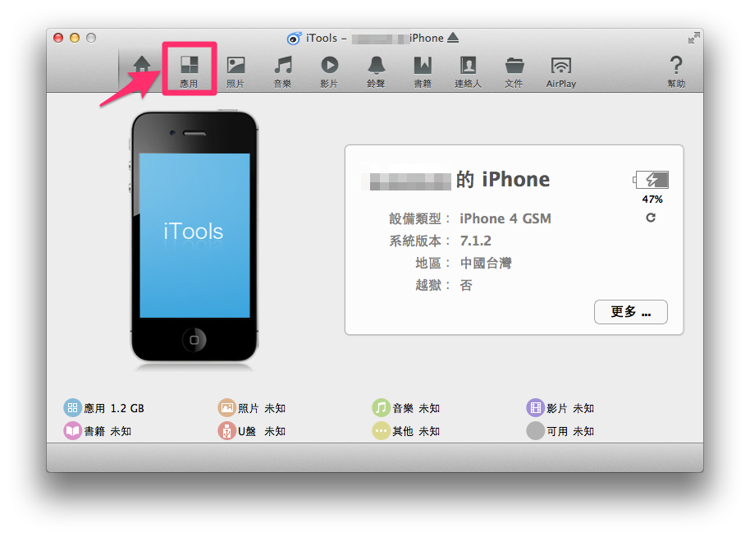Click the battery charging indicator icon
The height and width of the screenshot is (537, 750).
click(x=651, y=180)
